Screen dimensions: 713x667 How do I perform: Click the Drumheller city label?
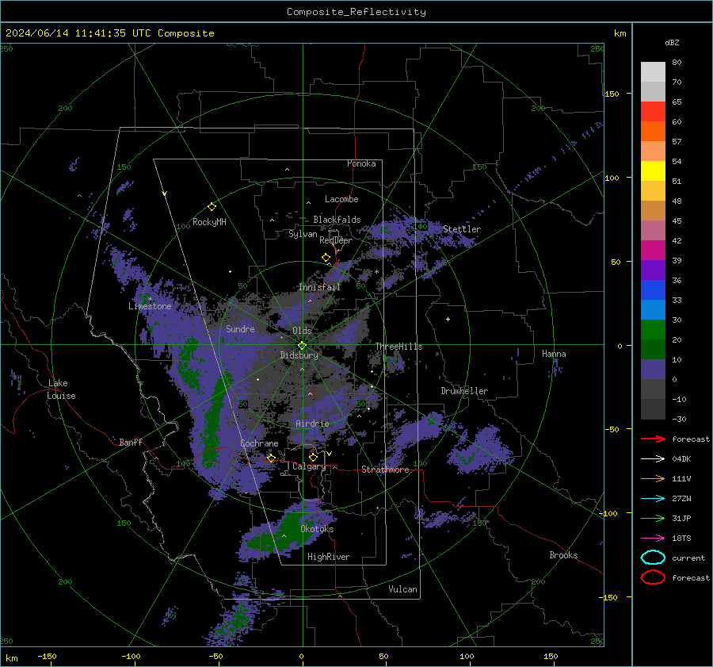tap(464, 391)
